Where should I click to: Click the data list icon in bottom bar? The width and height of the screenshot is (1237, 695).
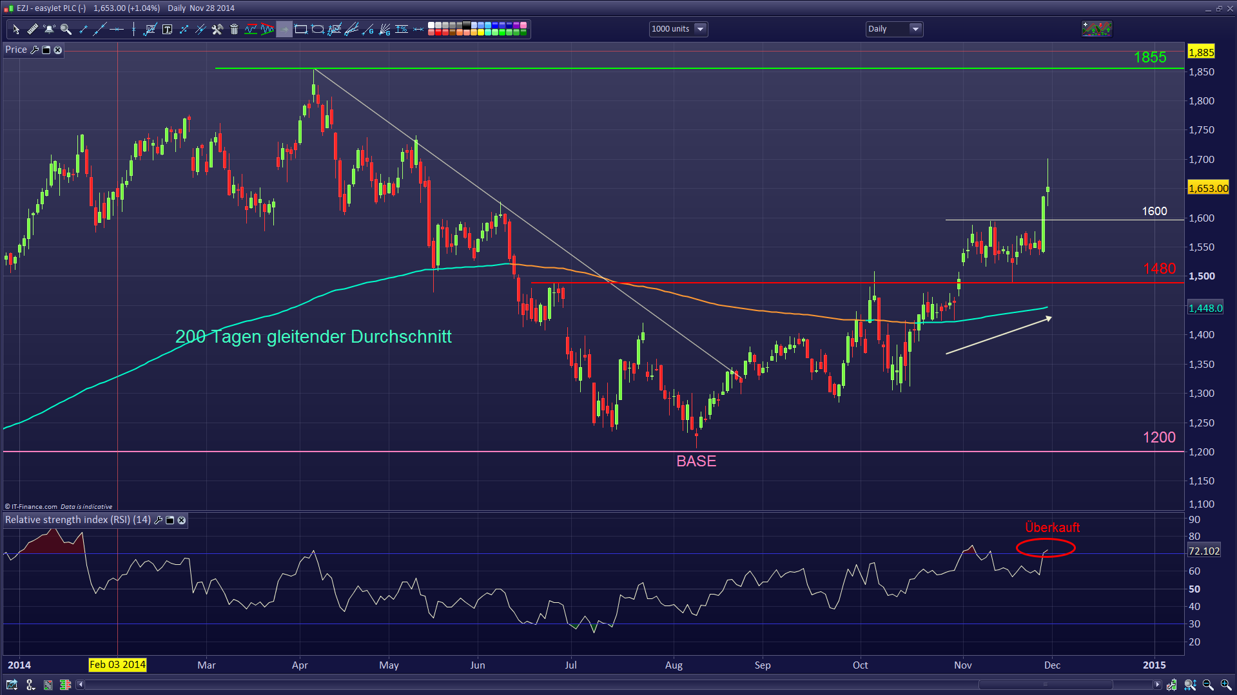pos(48,685)
